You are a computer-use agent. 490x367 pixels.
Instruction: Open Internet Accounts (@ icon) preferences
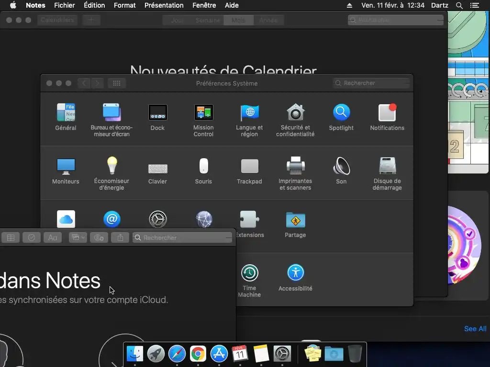click(112, 219)
